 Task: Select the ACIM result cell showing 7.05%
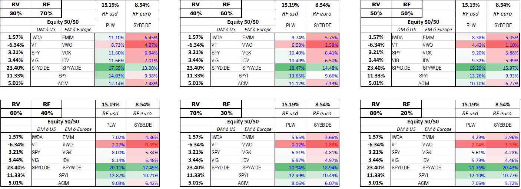coord(471,183)
